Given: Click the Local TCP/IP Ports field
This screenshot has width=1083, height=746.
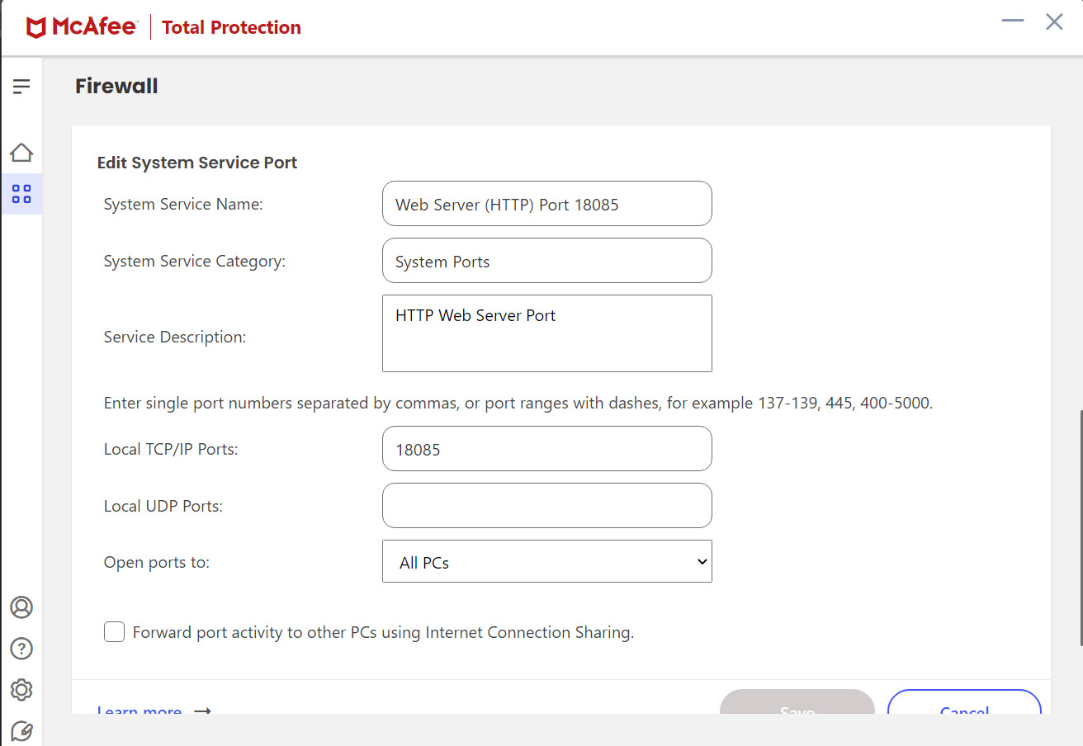Looking at the screenshot, I should (x=546, y=449).
